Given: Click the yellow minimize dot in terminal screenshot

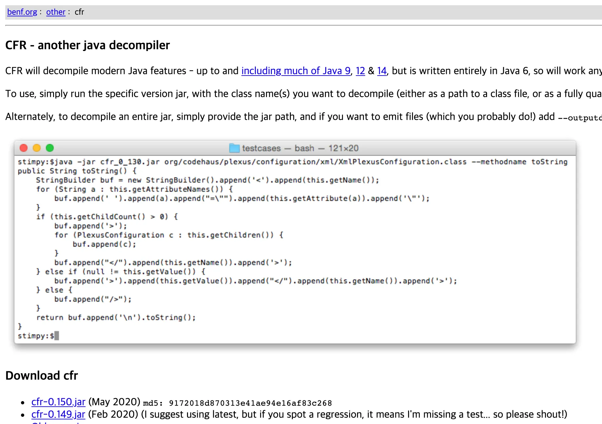Looking at the screenshot, I should click(37, 148).
